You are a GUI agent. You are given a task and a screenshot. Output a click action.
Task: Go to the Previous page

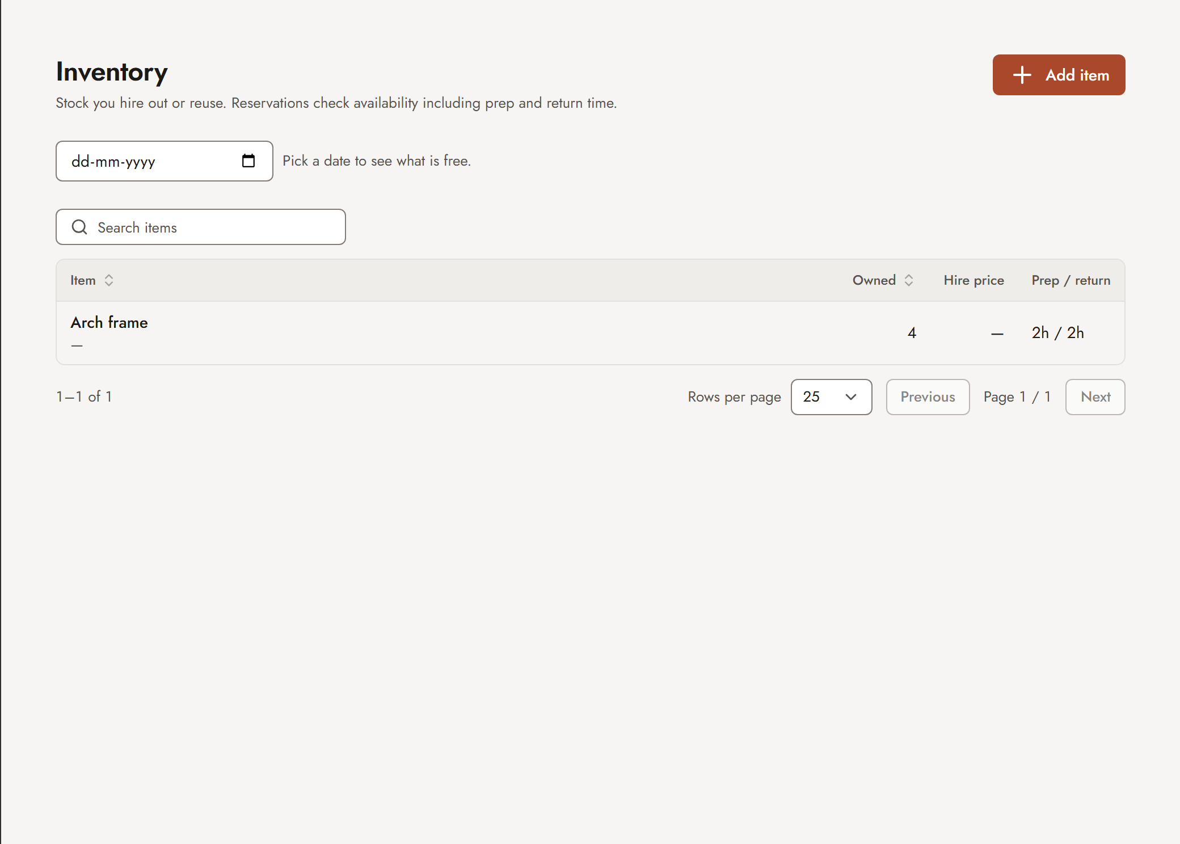click(928, 397)
